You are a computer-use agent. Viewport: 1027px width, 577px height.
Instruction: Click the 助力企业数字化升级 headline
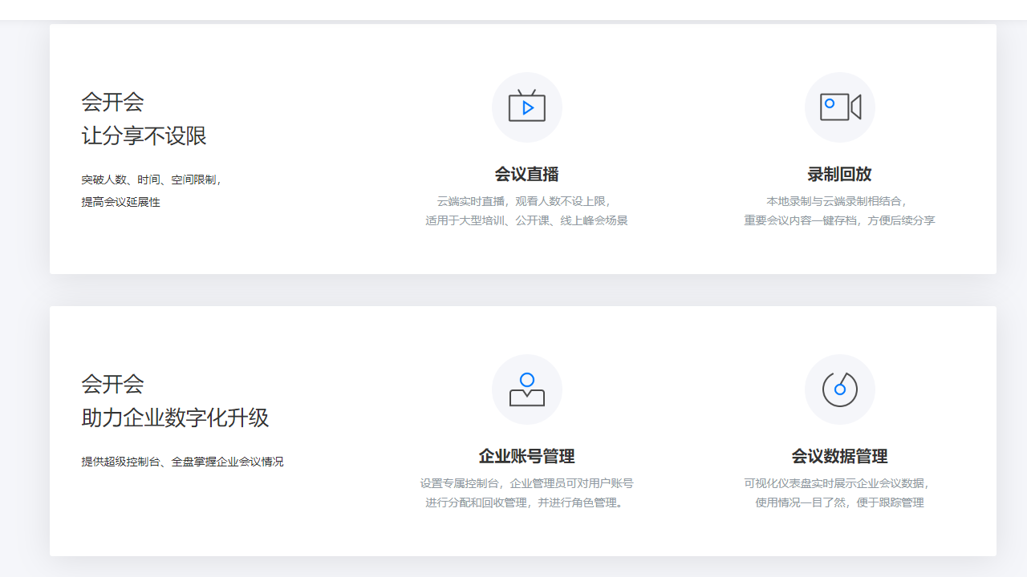(x=175, y=418)
